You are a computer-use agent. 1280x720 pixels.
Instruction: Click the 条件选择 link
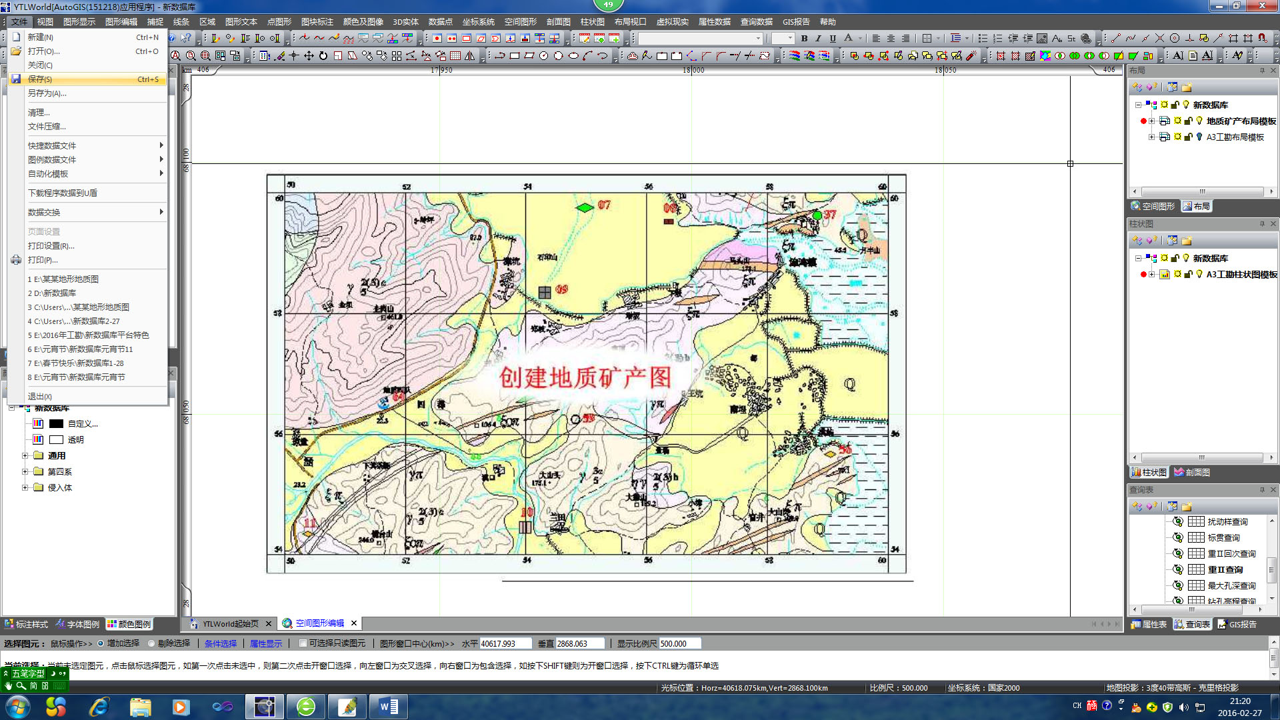221,643
